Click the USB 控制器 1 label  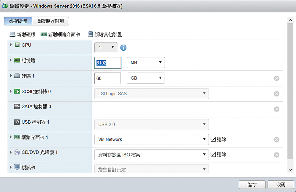[35, 122]
